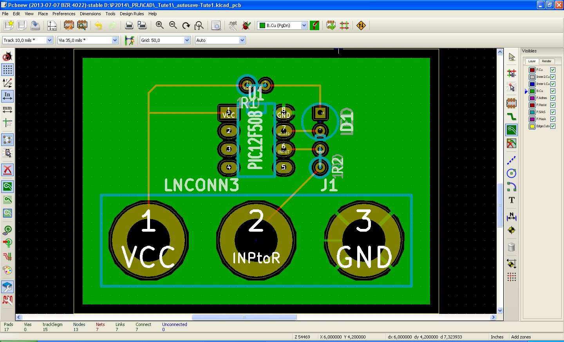
Task: Select the Add modules tool
Action: tap(512, 103)
